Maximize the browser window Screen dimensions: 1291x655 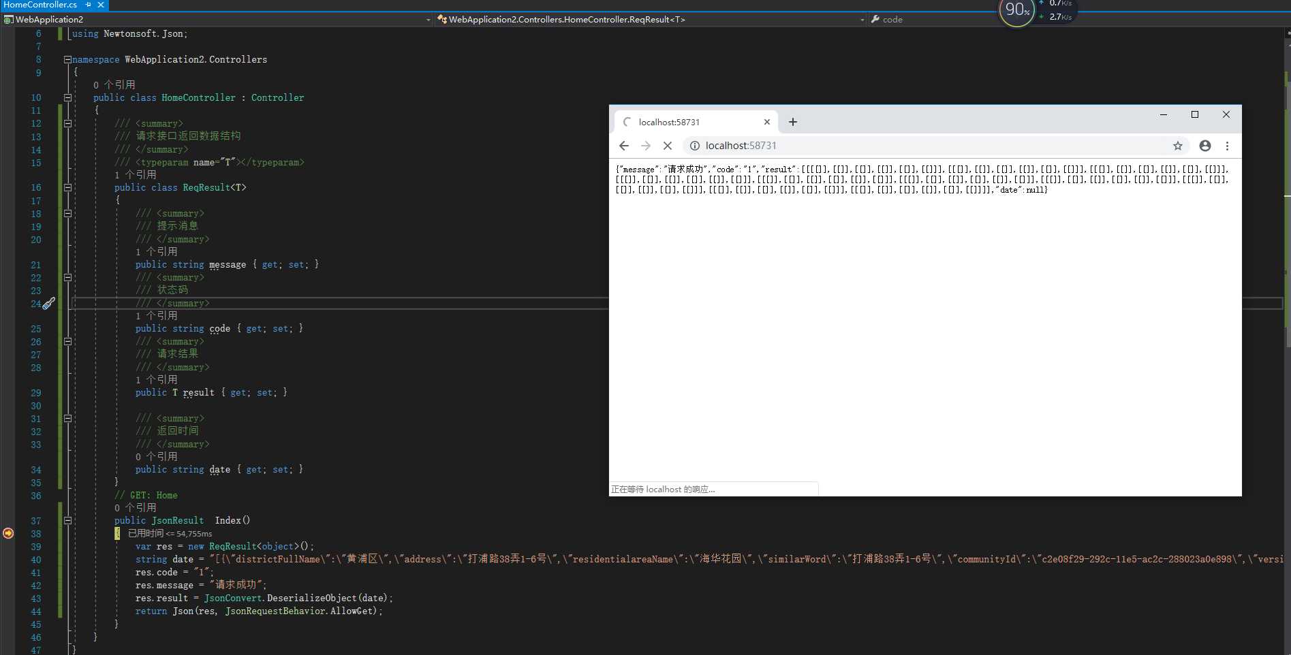click(x=1195, y=114)
